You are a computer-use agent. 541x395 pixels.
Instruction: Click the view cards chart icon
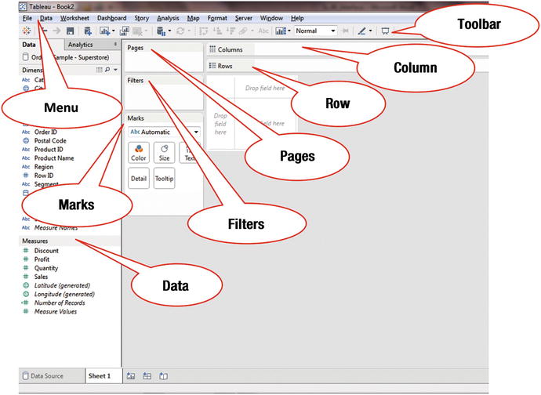pos(281,31)
